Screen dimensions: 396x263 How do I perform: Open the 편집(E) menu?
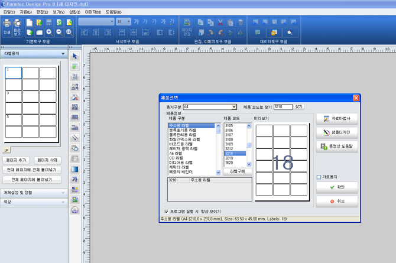click(42, 12)
